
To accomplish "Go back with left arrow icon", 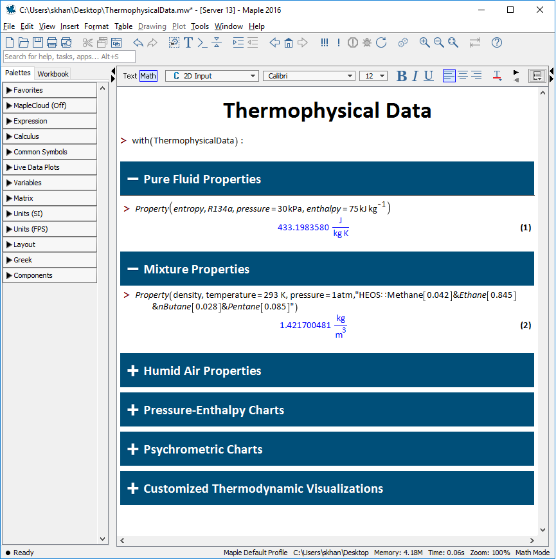I will pos(274,42).
